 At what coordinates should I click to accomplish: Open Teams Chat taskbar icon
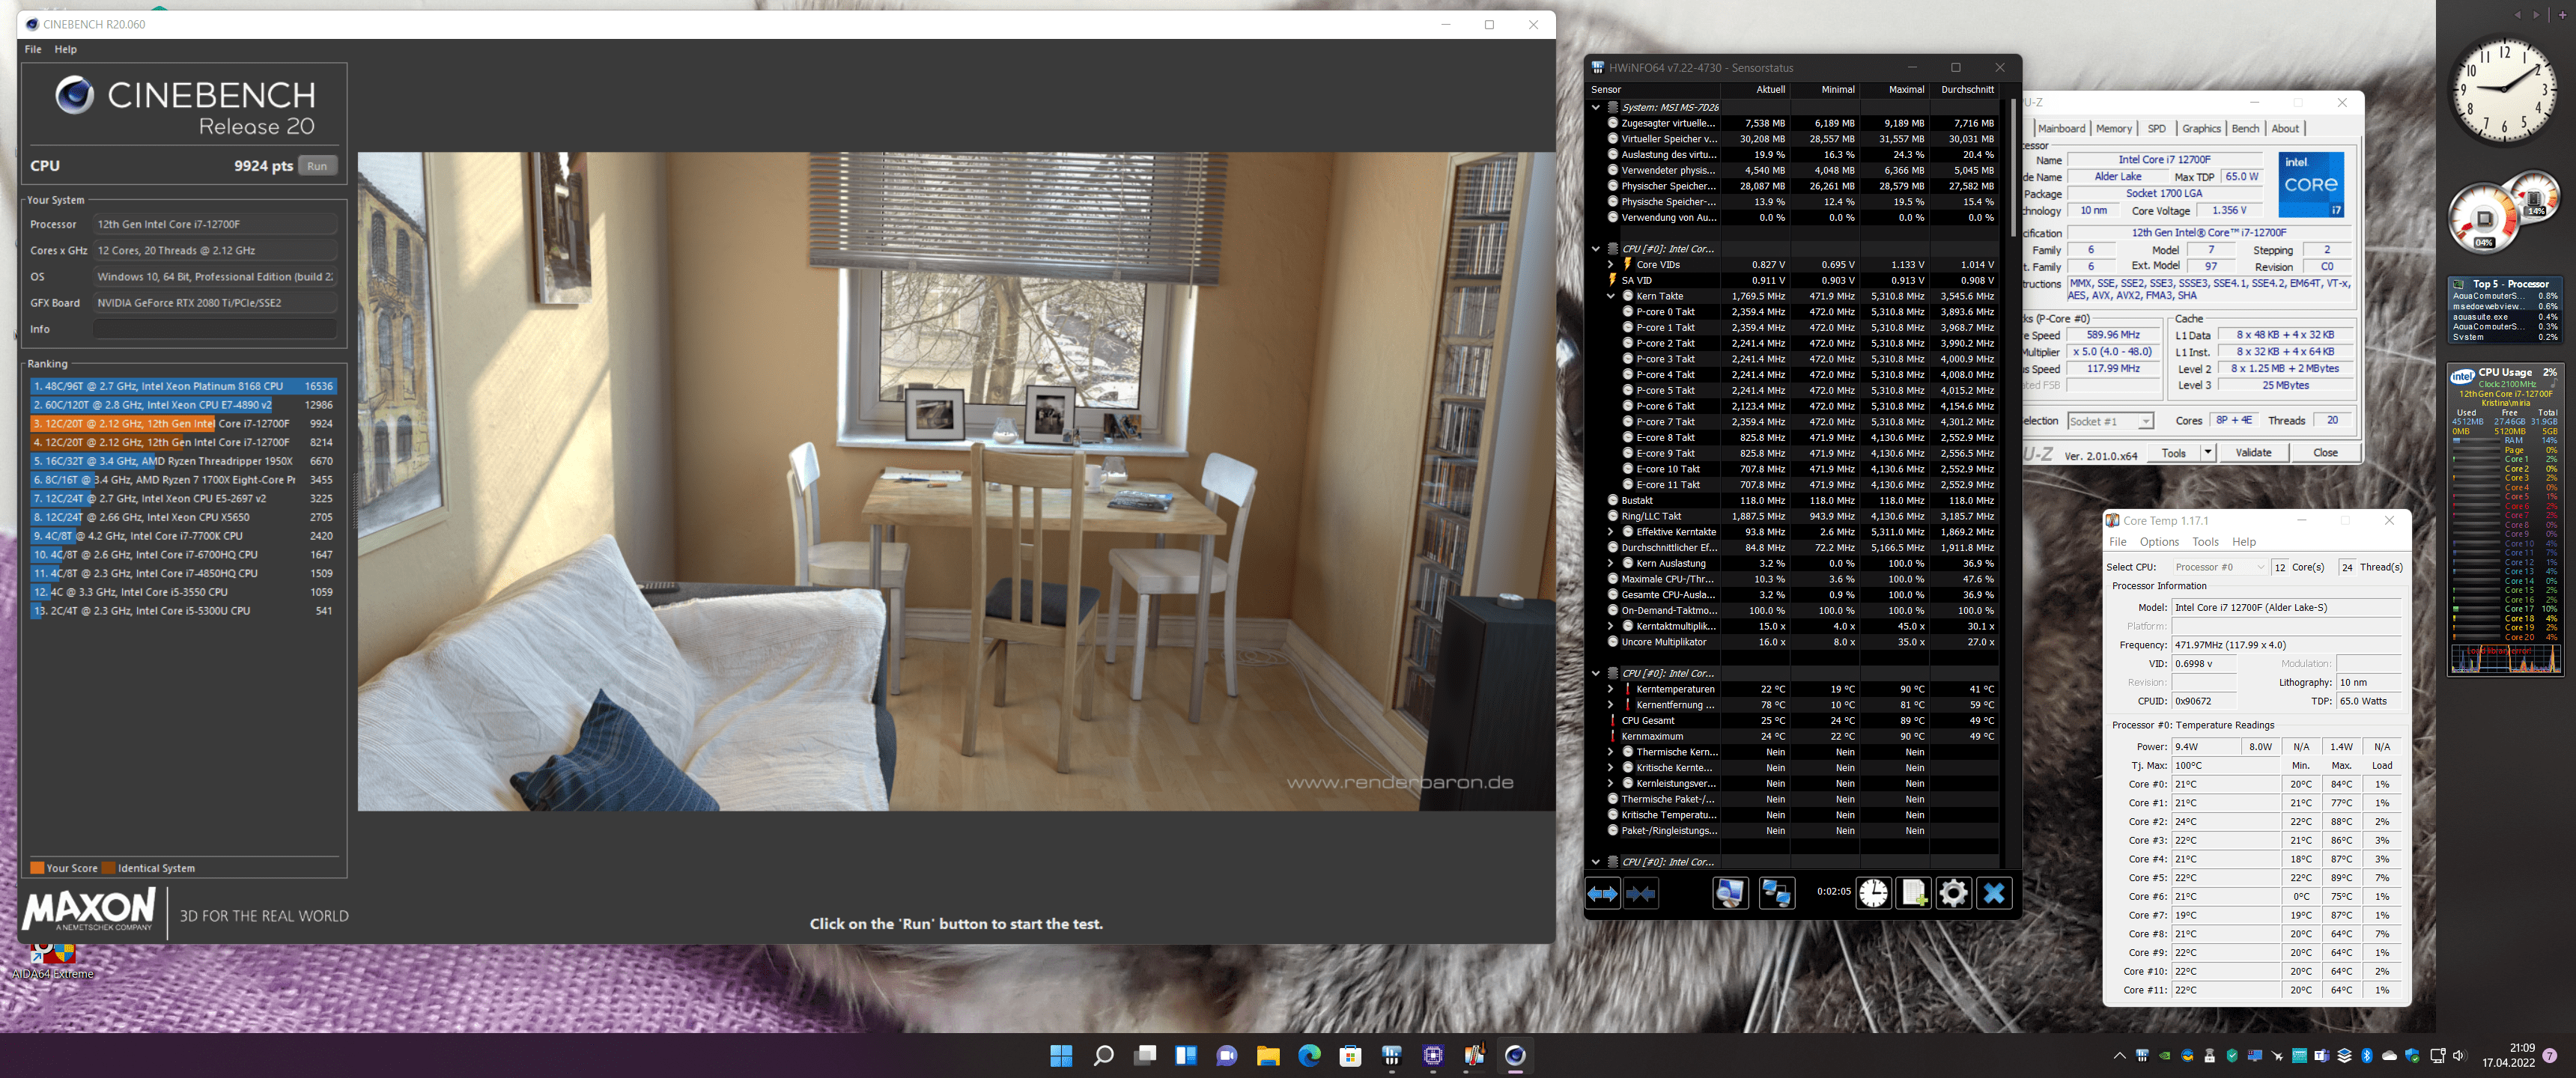click(x=1227, y=1056)
